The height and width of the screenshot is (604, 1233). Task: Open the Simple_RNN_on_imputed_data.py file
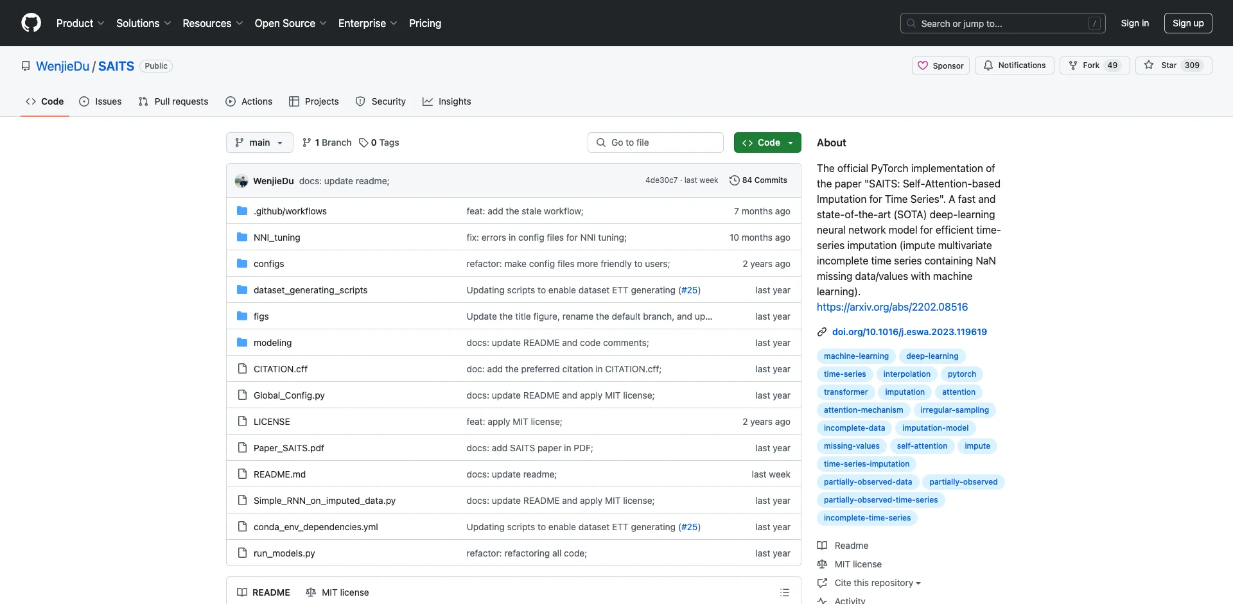324,501
